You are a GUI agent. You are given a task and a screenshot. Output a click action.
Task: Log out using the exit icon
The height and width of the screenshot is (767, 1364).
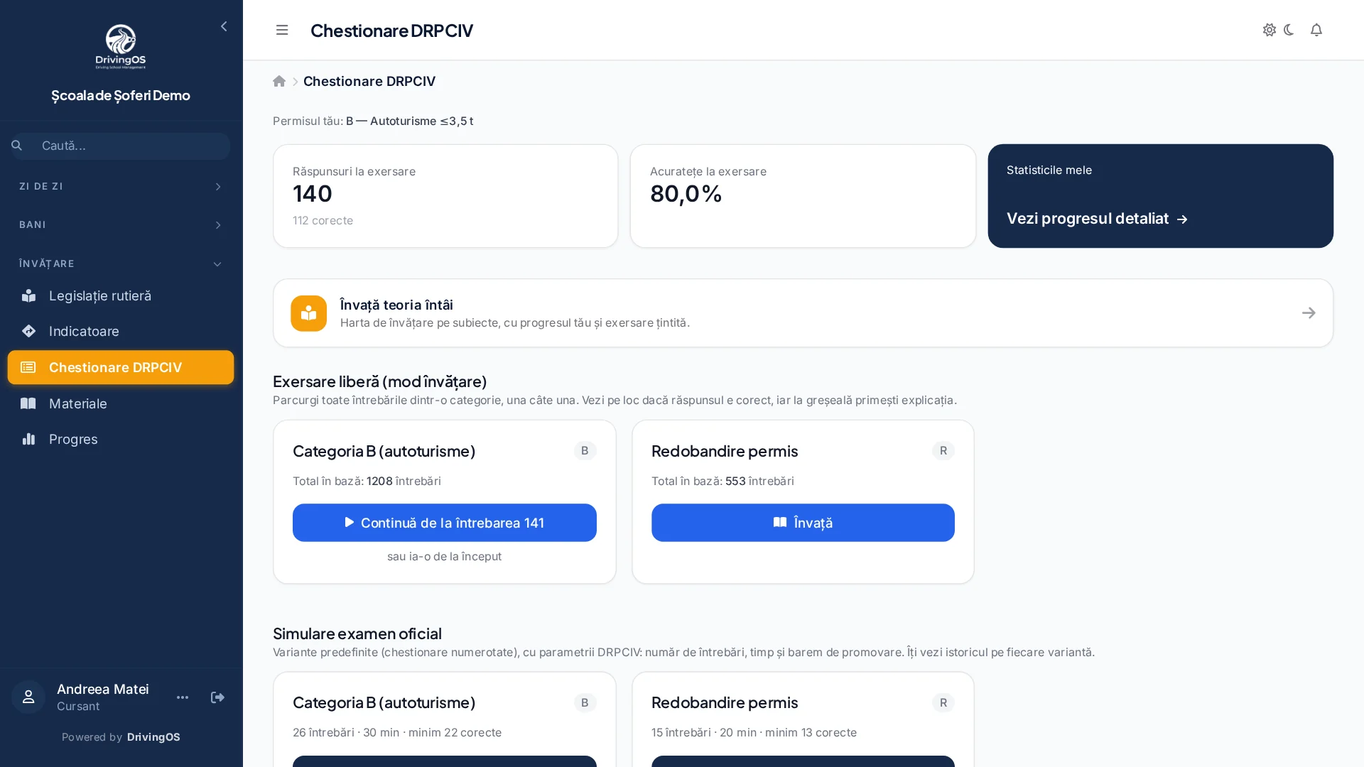(217, 697)
